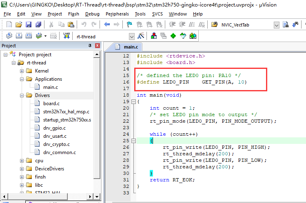Open Options for Target wand icon

pyautogui.click(x=141, y=36)
